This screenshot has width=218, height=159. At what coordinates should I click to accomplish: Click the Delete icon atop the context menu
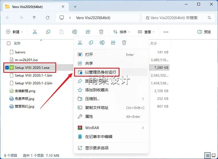coord(124,43)
